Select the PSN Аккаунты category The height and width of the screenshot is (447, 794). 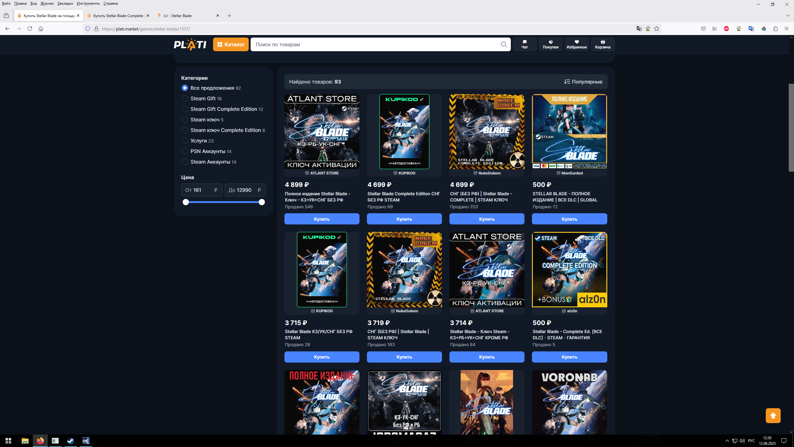click(207, 151)
